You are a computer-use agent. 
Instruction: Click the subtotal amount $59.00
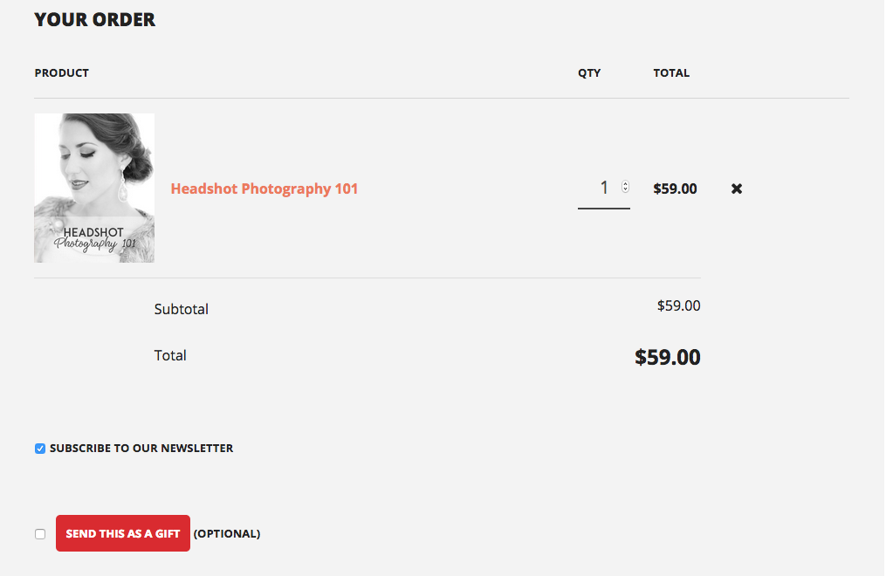tap(678, 306)
